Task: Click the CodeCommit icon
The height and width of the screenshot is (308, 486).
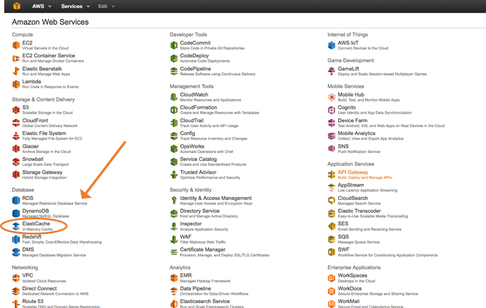Action: click(x=174, y=45)
